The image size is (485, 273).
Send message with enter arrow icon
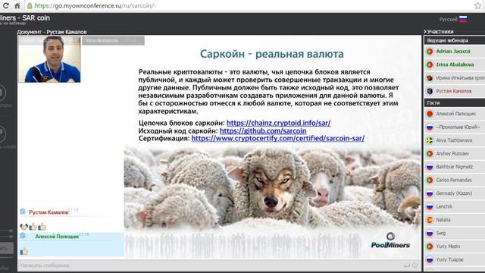[x=407, y=265]
